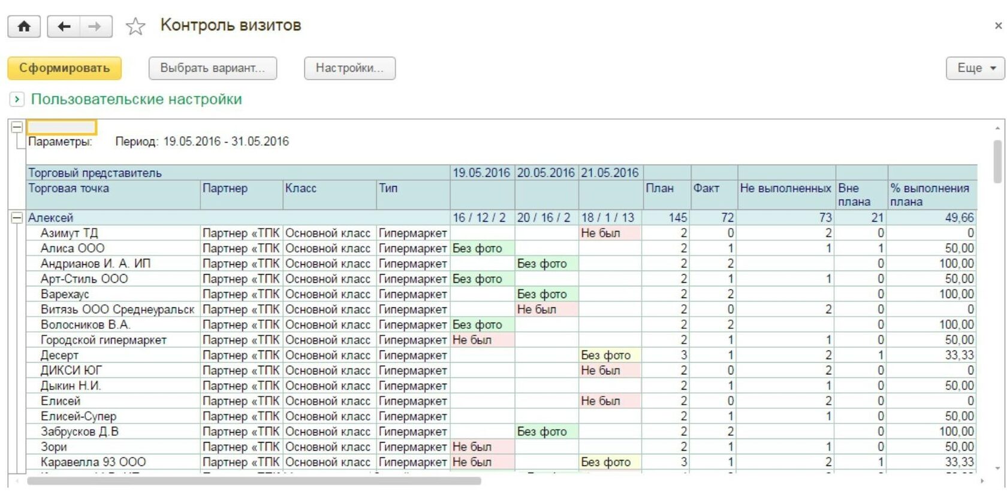Close the Контроль визитов tab
This screenshot has width=1007, height=491.
[x=998, y=26]
